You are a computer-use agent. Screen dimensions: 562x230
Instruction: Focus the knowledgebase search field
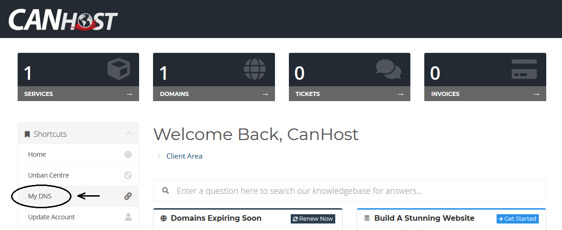(350, 191)
